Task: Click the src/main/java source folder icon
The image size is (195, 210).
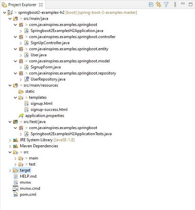Action: point(16,19)
